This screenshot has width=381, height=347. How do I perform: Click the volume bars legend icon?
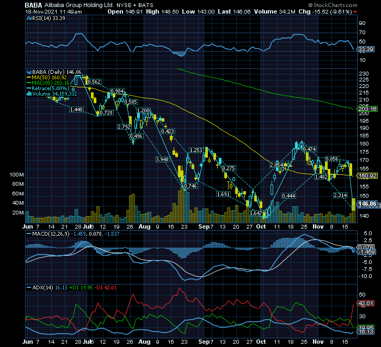[29, 94]
